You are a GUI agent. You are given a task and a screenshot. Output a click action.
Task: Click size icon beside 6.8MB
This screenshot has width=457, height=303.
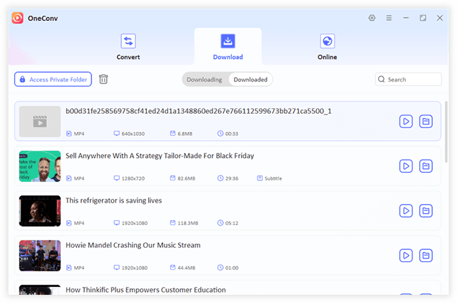173,133
